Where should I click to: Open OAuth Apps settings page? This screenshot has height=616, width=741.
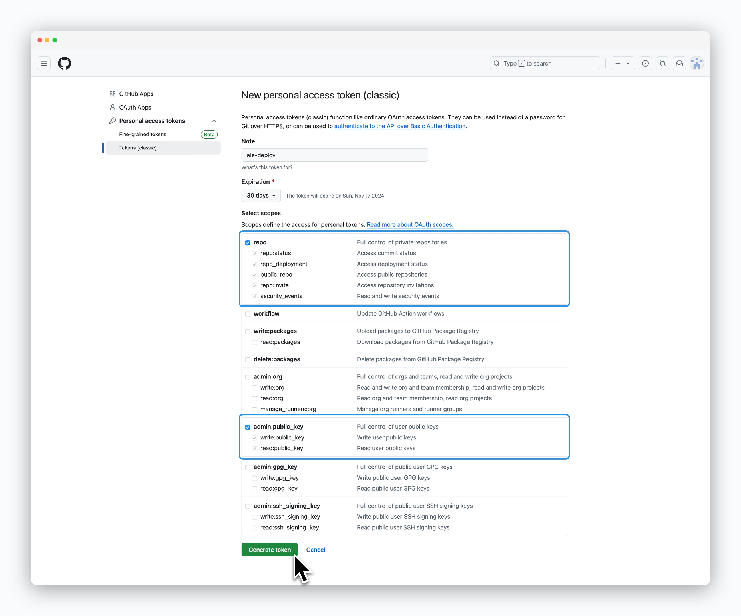pos(135,107)
